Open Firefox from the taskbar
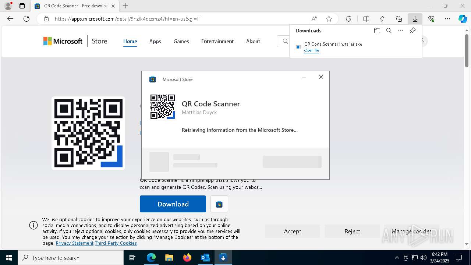The height and width of the screenshot is (265, 471). click(x=187, y=258)
